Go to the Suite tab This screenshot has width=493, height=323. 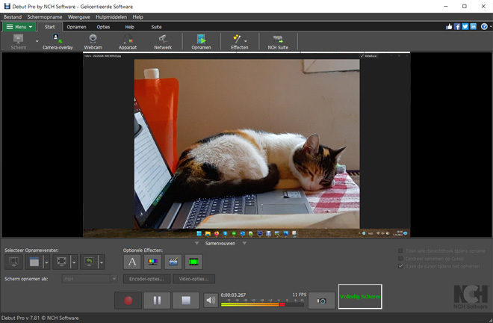pos(156,27)
